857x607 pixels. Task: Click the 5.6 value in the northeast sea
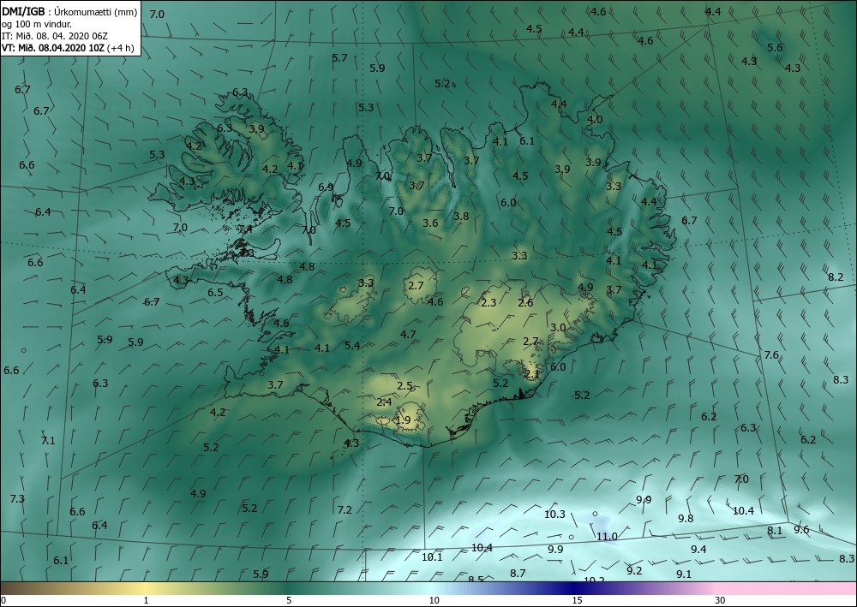click(775, 47)
